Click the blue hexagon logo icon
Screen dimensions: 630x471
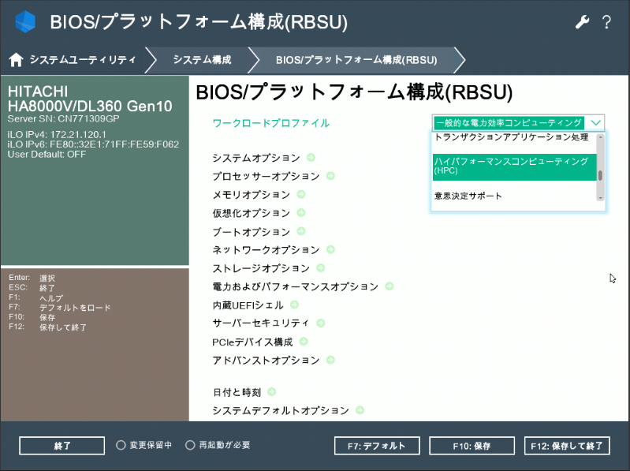pyautogui.click(x=25, y=21)
